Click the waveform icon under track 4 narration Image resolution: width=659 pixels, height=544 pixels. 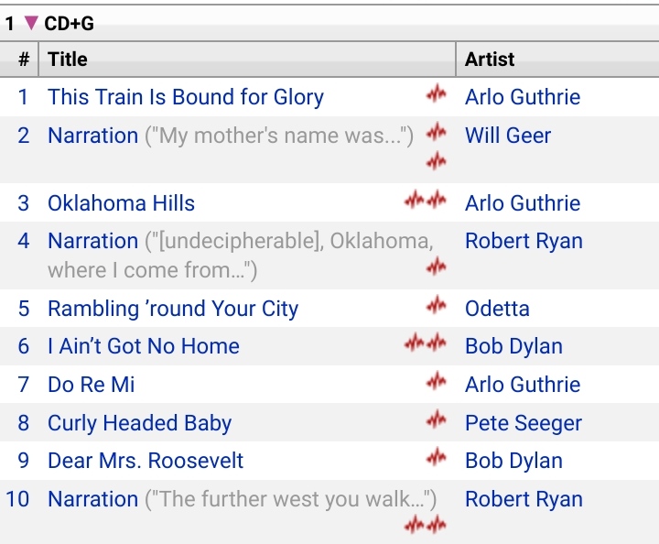(437, 267)
